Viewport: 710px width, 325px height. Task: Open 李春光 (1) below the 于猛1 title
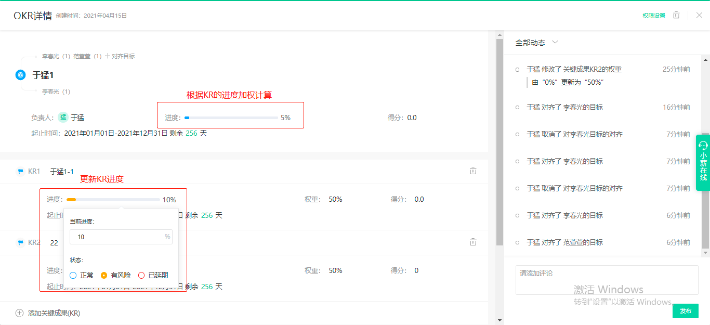click(x=56, y=92)
